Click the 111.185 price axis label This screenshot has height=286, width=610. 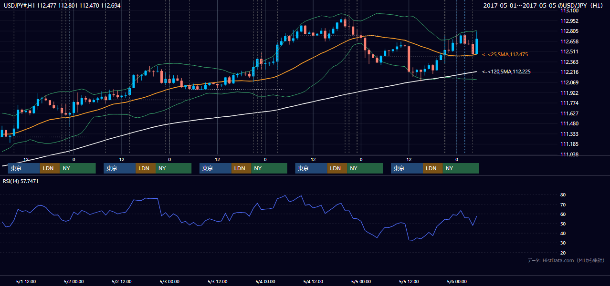(x=570, y=144)
